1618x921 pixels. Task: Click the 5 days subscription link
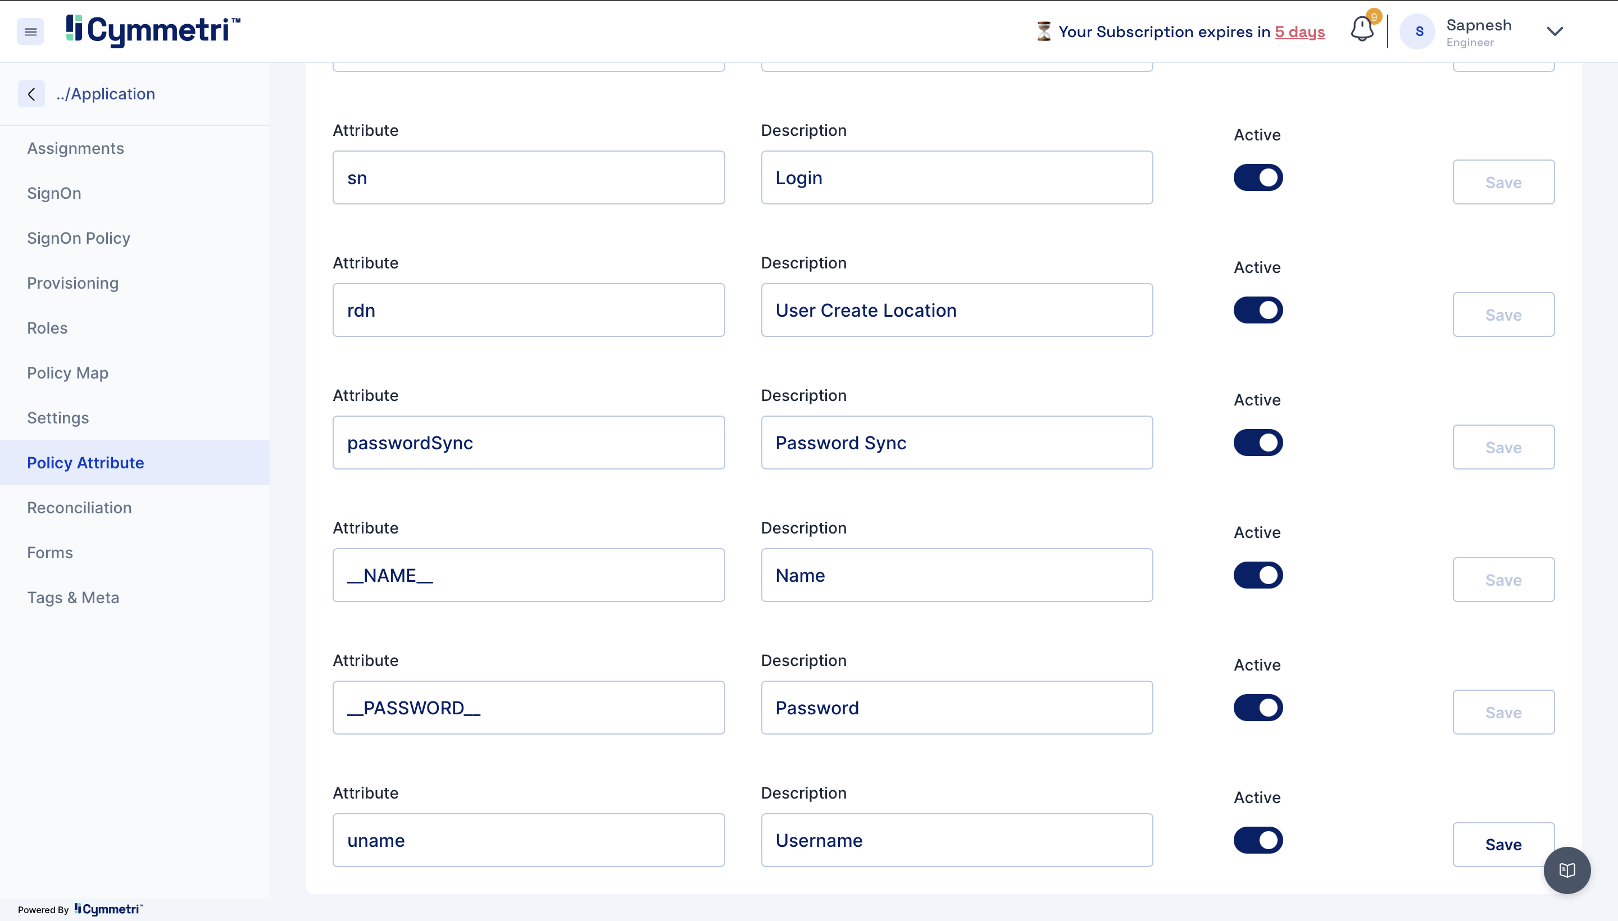point(1299,31)
